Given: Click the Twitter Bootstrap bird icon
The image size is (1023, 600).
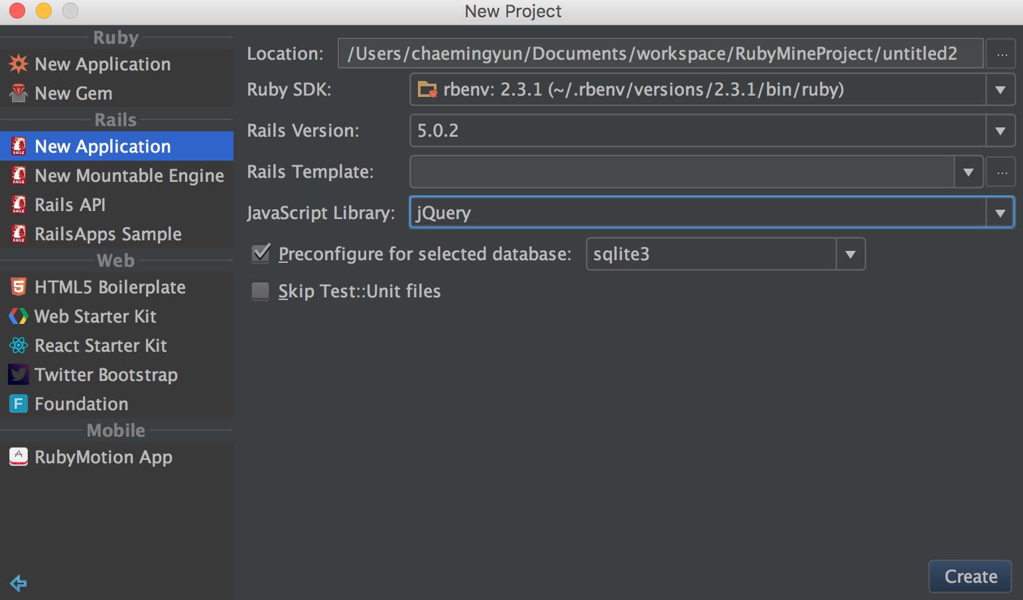Looking at the screenshot, I should tap(19, 374).
